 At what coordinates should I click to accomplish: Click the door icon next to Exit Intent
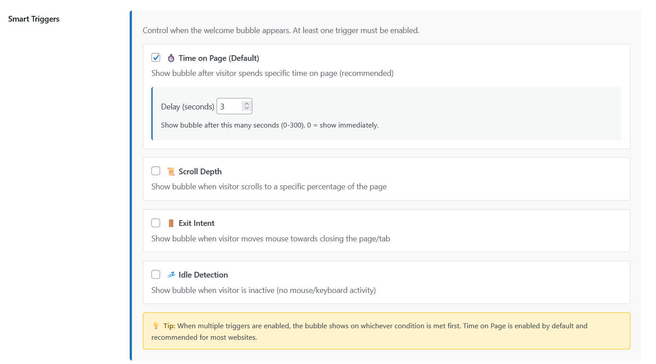(171, 223)
